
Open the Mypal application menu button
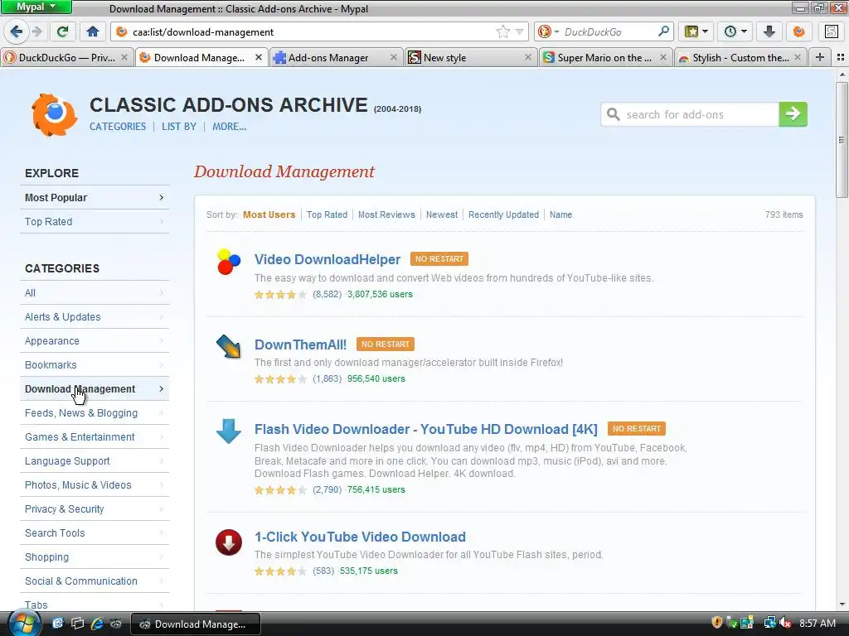coord(36,7)
